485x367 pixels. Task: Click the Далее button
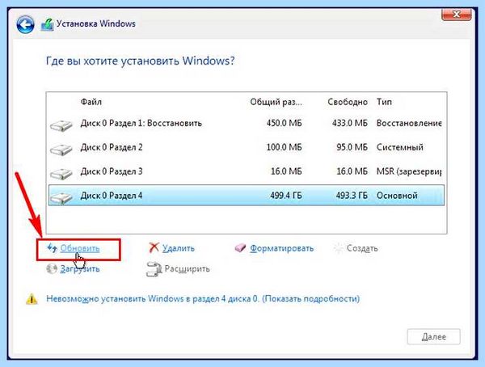(x=433, y=336)
